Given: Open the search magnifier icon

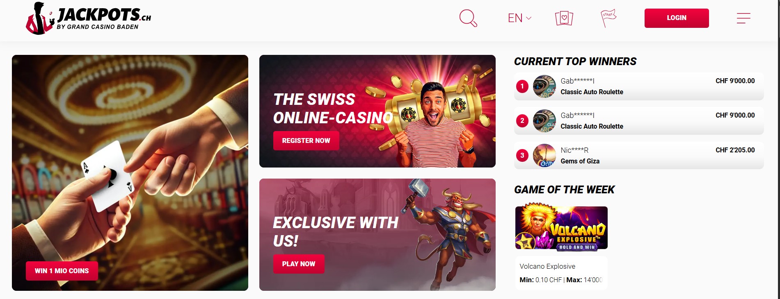Looking at the screenshot, I should click(x=468, y=18).
